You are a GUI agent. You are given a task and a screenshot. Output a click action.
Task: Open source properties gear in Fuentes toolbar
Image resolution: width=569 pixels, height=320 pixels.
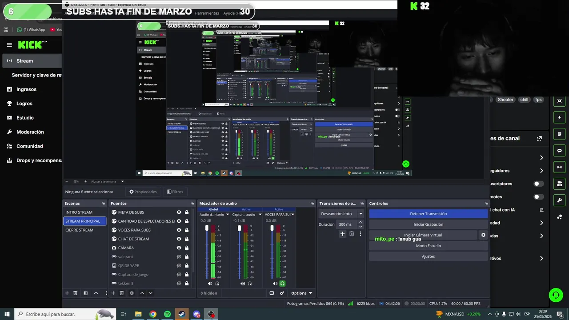pos(132,293)
